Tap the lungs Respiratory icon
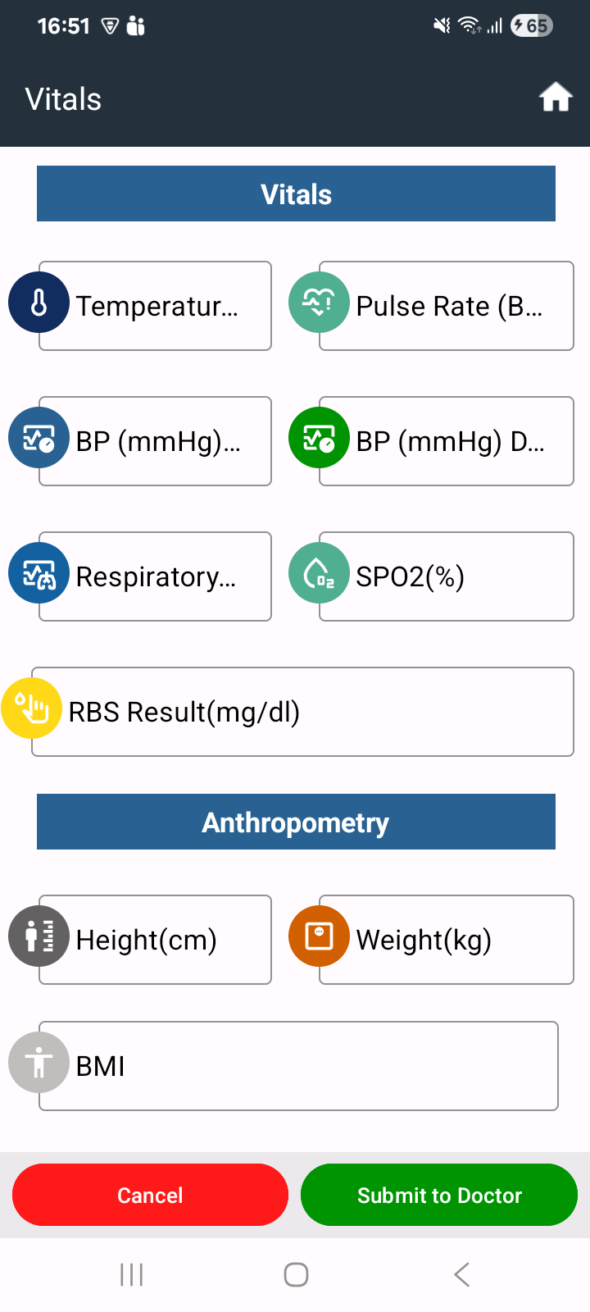 39,573
